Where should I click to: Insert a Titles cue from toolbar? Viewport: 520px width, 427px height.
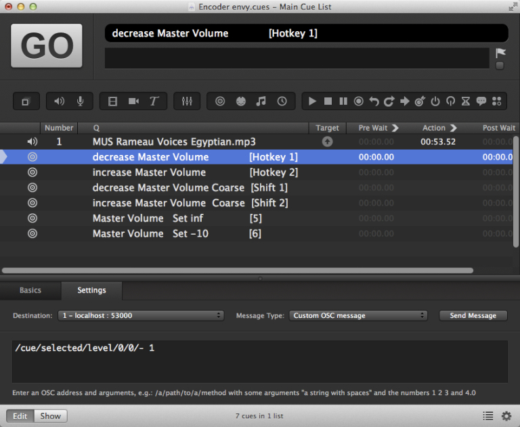tap(154, 102)
